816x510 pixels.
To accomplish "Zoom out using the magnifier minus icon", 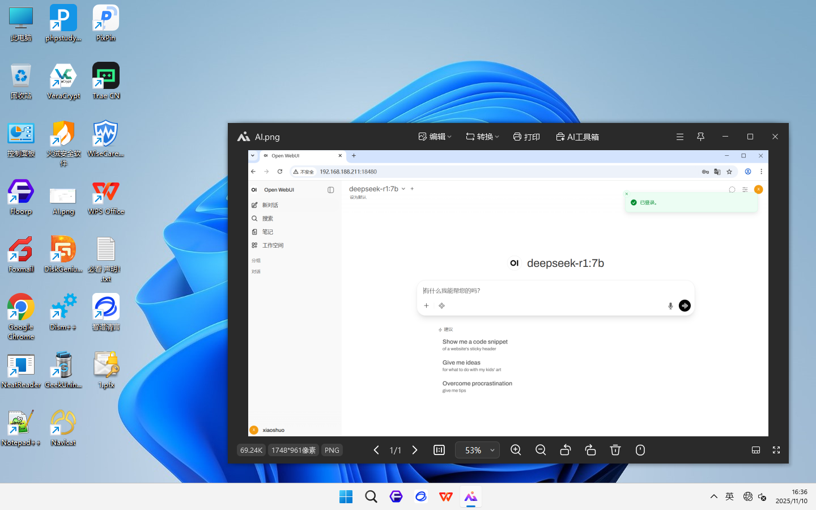I will tap(541, 450).
